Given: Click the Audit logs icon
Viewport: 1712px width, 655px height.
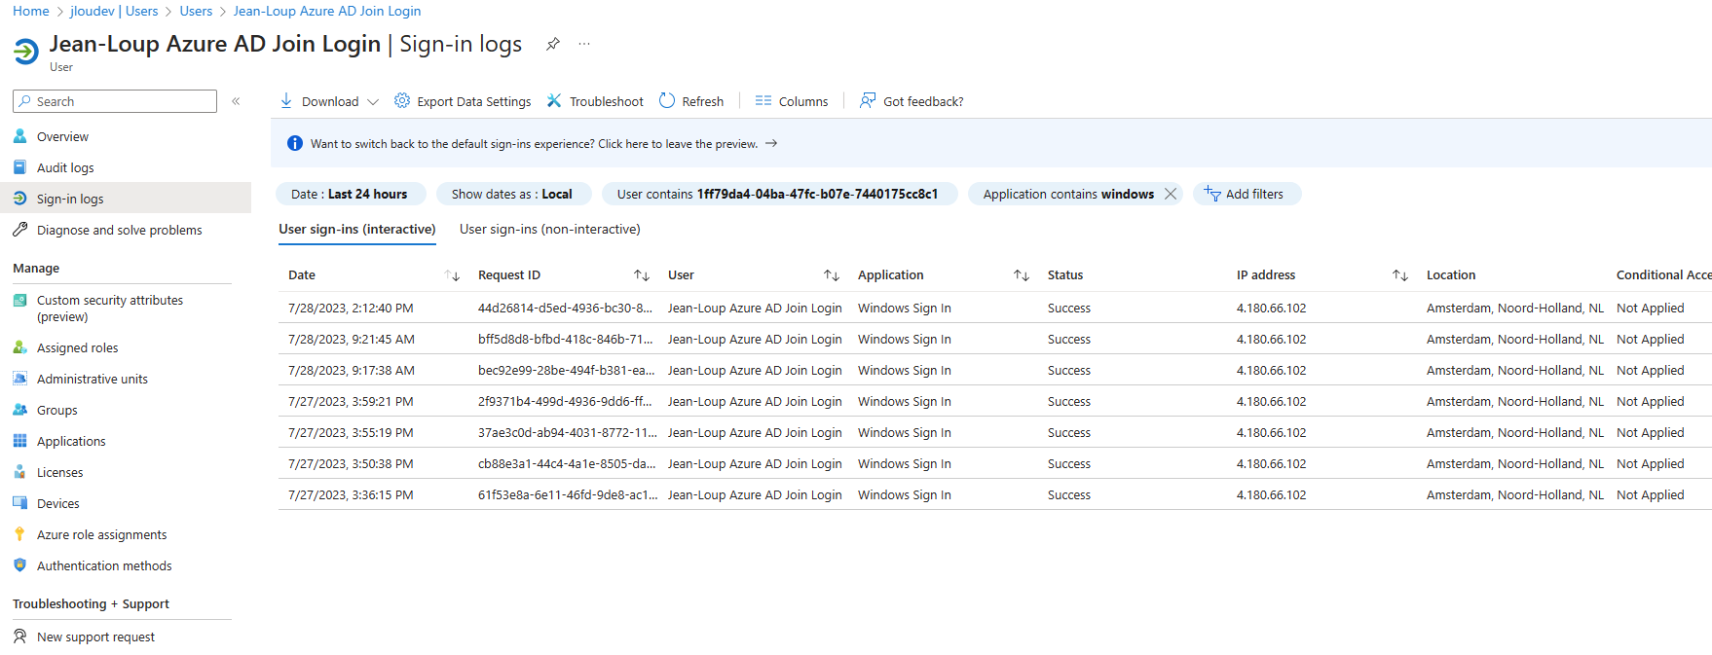Looking at the screenshot, I should pos(19,167).
